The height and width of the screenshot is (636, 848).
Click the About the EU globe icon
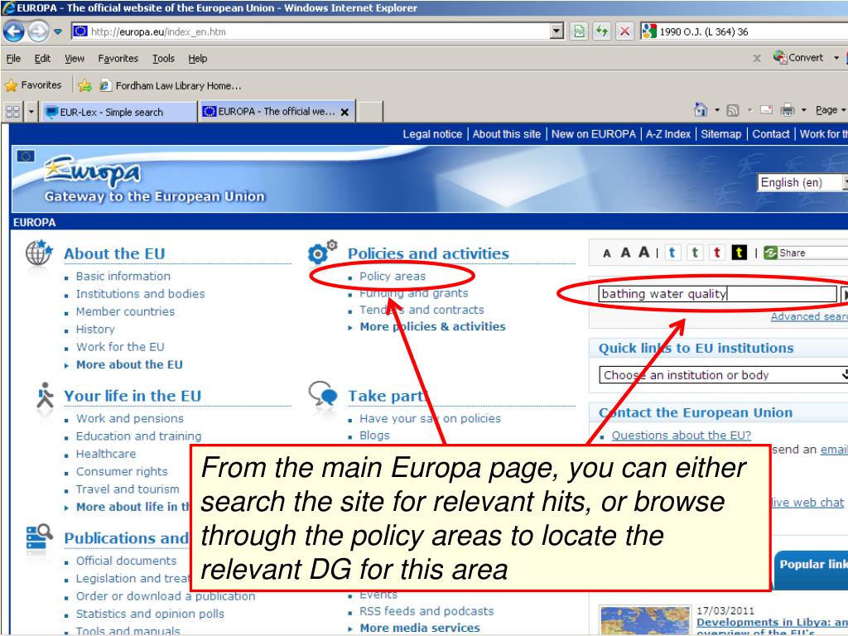point(39,253)
